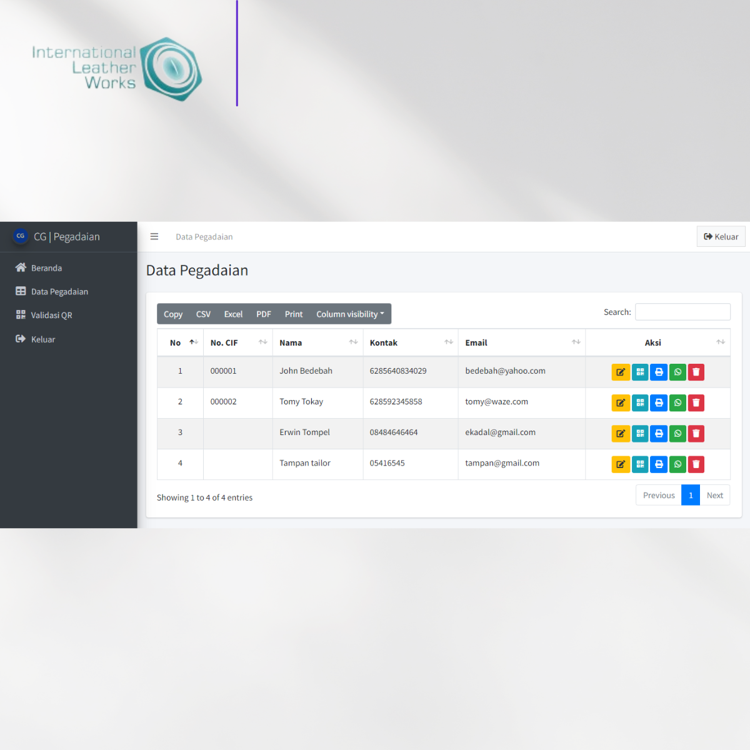Open Beranda in the sidebar

[x=69, y=267]
